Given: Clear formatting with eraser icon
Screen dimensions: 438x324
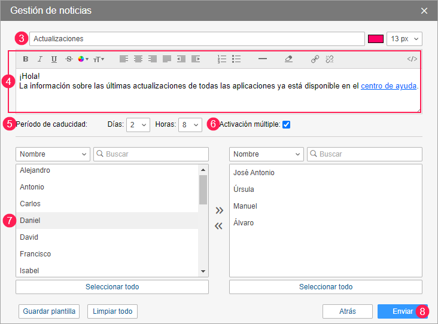Looking at the screenshot, I should pos(288,59).
